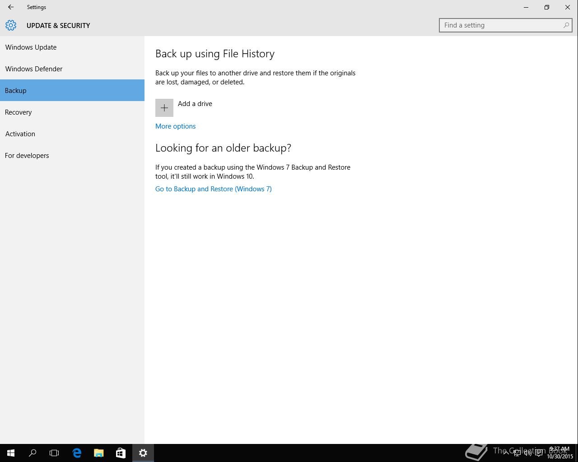This screenshot has width=578, height=462.
Task: Show hidden system tray icons
Action: 506,453
